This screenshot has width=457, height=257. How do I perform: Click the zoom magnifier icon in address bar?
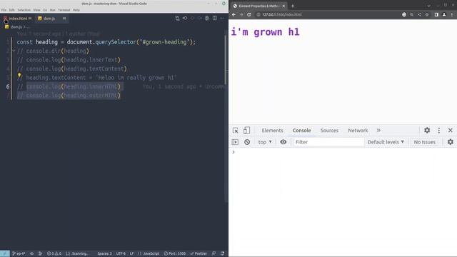point(411,14)
